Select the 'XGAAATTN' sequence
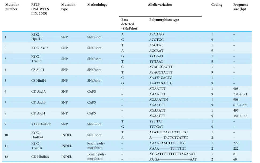 [x=159, y=99]
